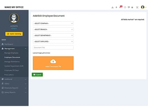
Task: Click the ADMIN name text in sidebar
Action: click(x=14, y=26)
